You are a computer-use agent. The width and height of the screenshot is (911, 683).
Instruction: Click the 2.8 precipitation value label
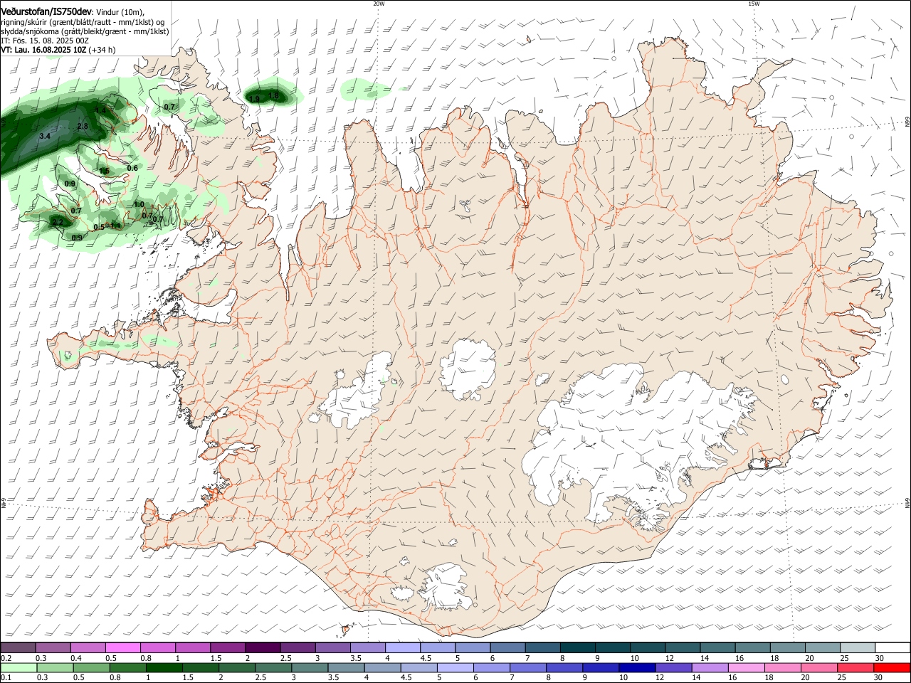(83, 126)
